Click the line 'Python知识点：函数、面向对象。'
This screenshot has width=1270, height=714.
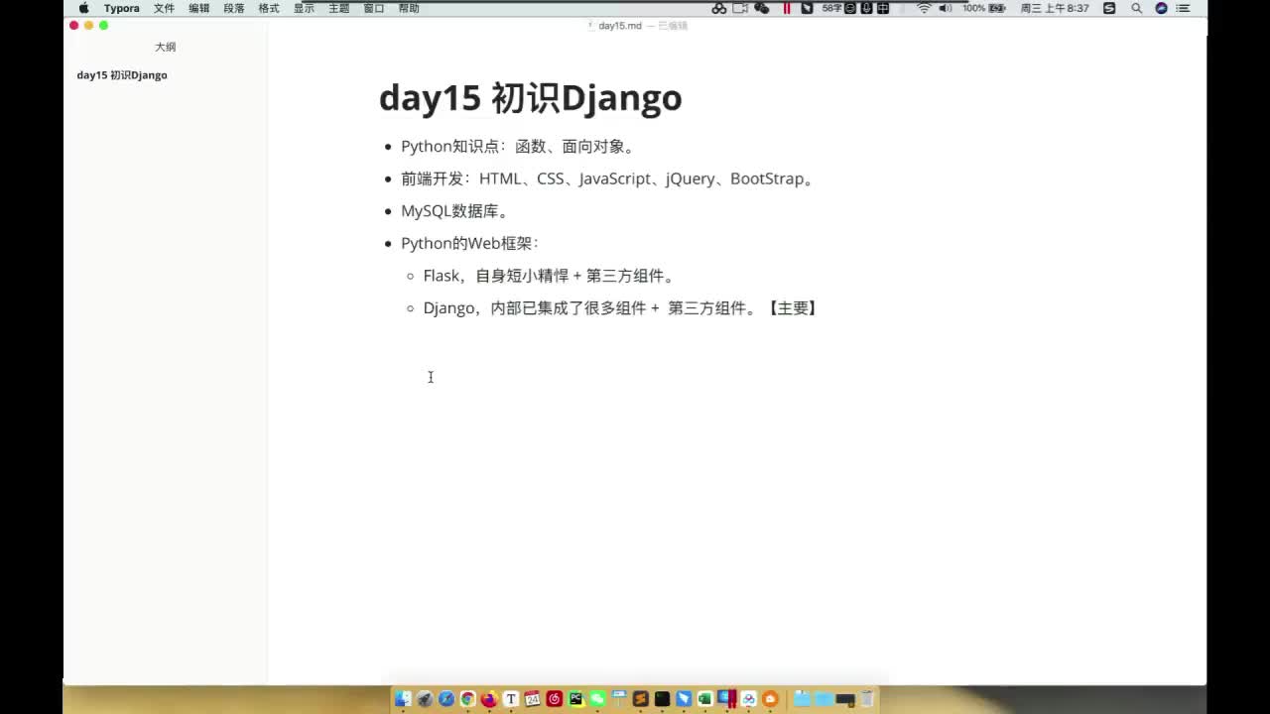click(517, 147)
